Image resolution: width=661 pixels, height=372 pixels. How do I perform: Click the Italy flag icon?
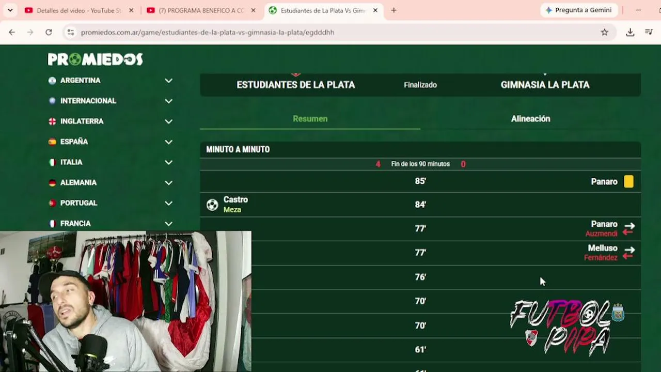[x=52, y=162]
